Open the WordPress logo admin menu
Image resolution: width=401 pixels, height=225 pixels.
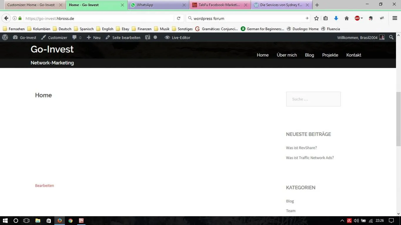5,37
